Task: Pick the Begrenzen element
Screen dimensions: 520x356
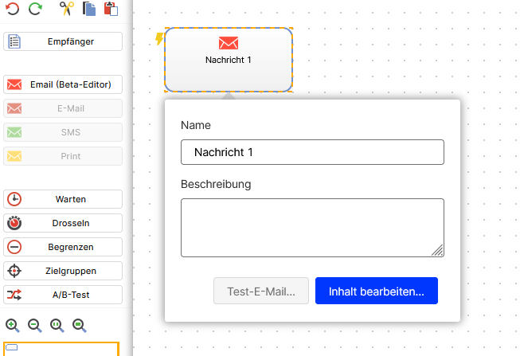Action: (64, 247)
